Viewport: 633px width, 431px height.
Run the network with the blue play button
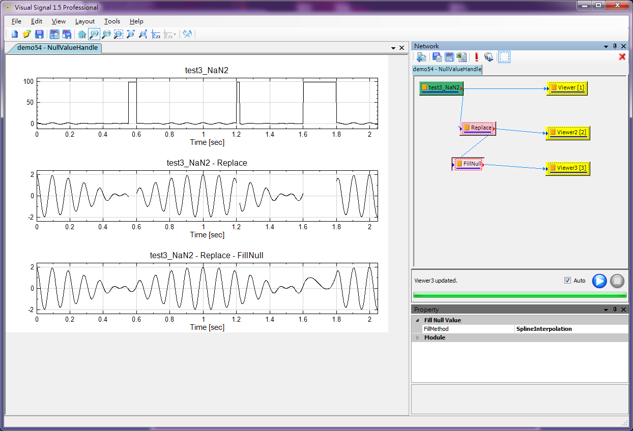click(599, 281)
